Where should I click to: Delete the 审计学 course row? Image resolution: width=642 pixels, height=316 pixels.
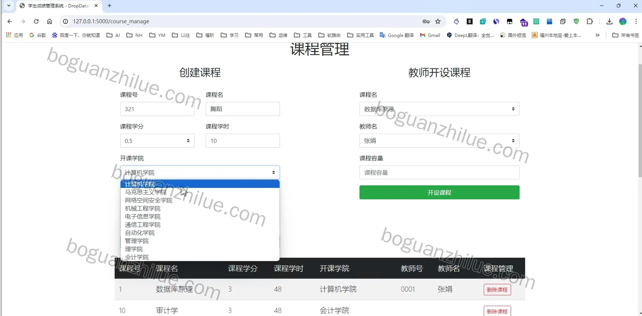(x=497, y=311)
